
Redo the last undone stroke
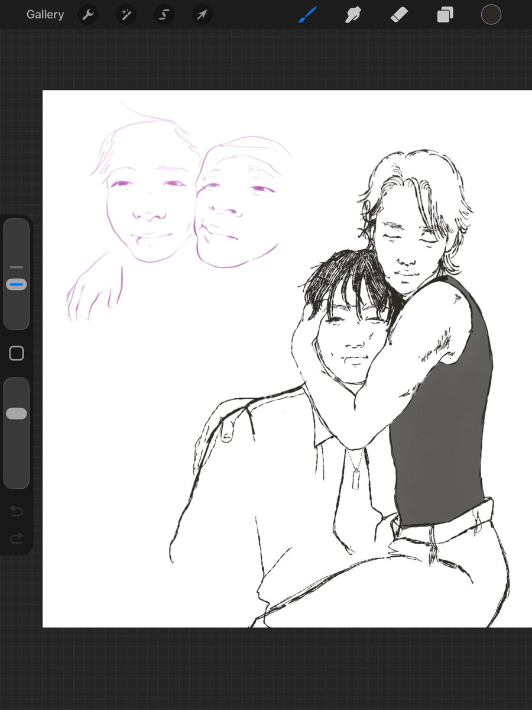(17, 538)
